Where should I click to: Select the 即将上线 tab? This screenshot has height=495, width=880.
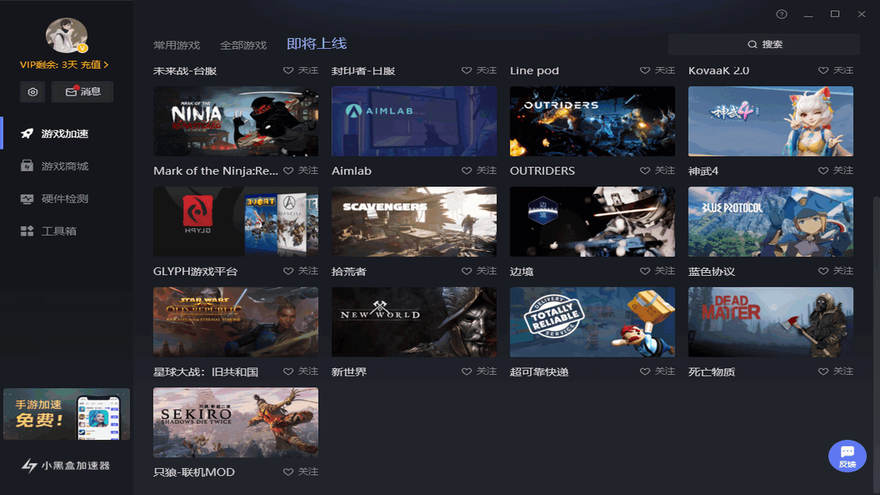(317, 44)
